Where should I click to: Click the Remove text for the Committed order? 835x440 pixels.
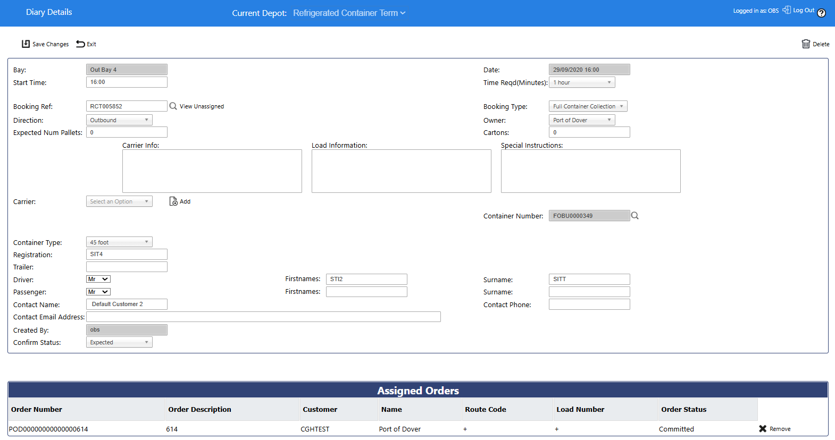coord(780,429)
